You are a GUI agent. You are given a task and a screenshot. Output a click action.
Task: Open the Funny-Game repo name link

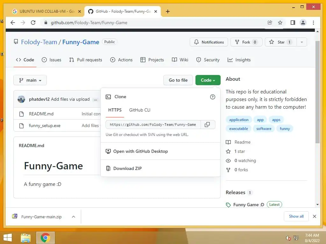(x=81, y=42)
